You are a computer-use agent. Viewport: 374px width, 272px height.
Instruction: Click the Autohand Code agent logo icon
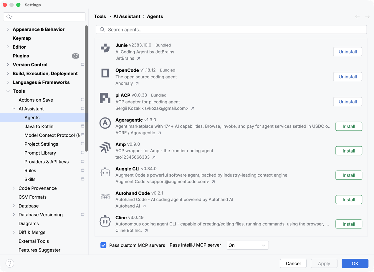[x=105, y=196]
